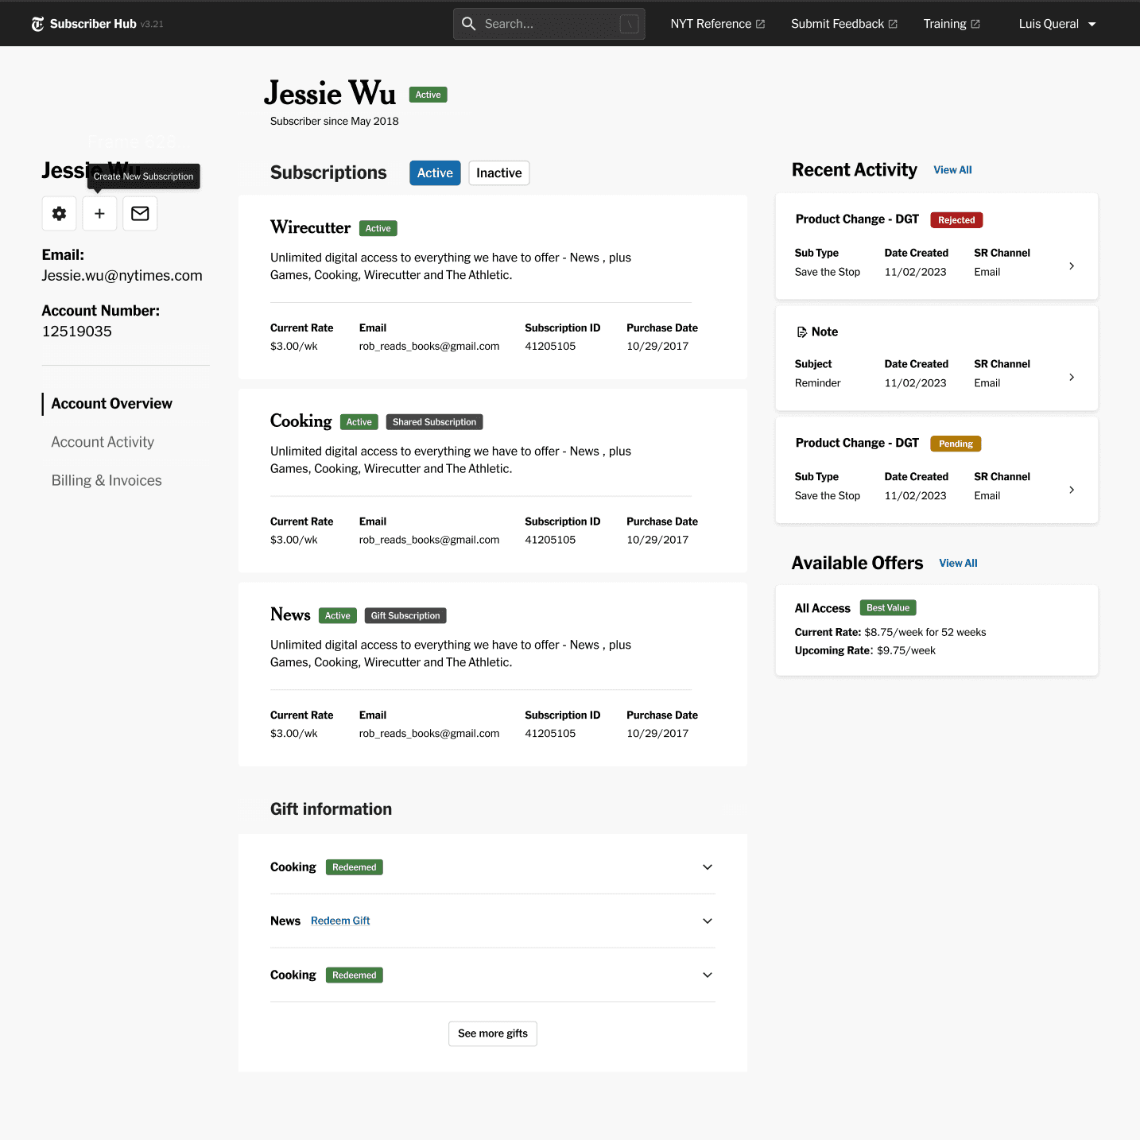Focus the Search input field
The width and height of the screenshot is (1140, 1140).
[x=549, y=24]
